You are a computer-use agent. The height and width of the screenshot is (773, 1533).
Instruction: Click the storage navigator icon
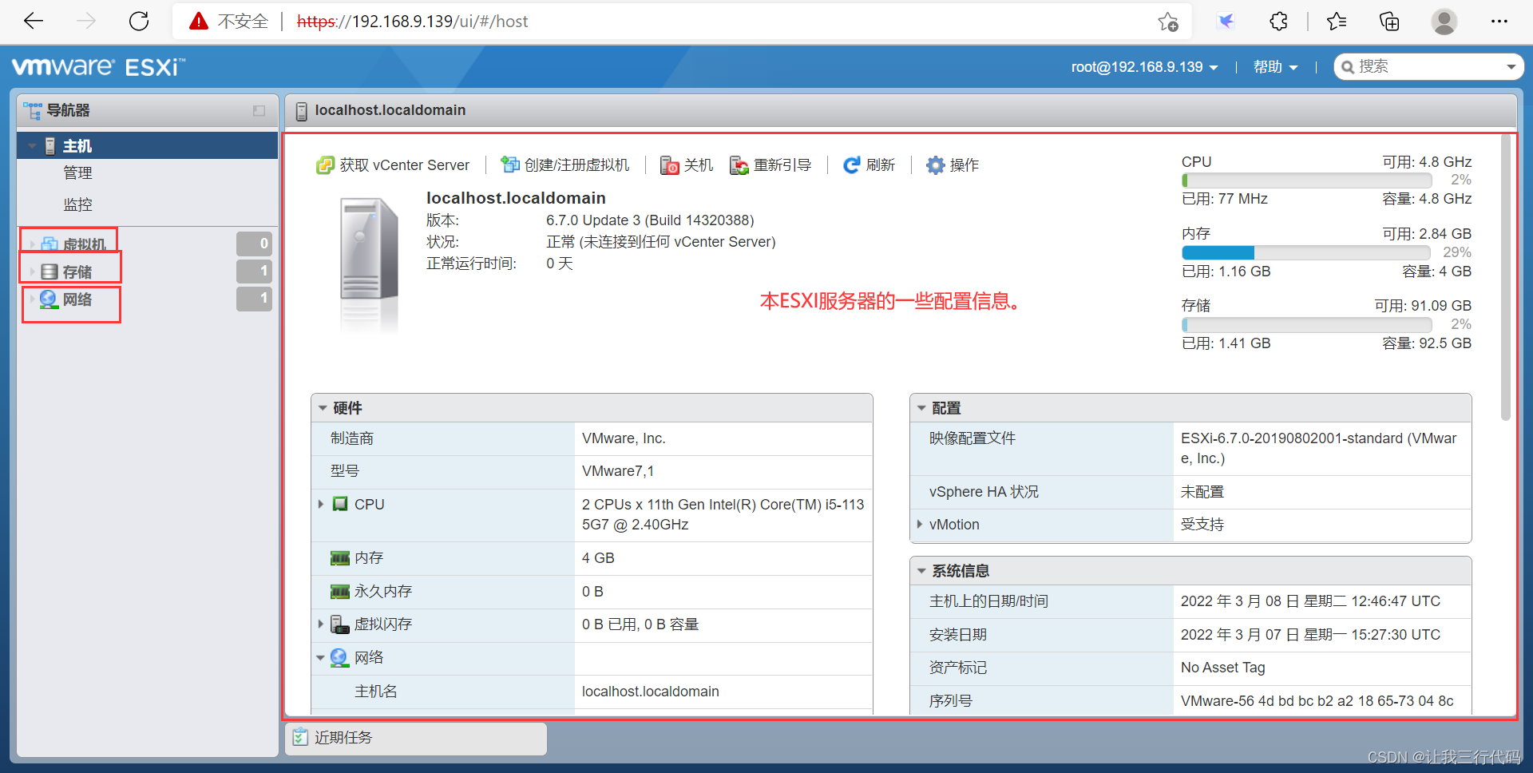click(50, 272)
